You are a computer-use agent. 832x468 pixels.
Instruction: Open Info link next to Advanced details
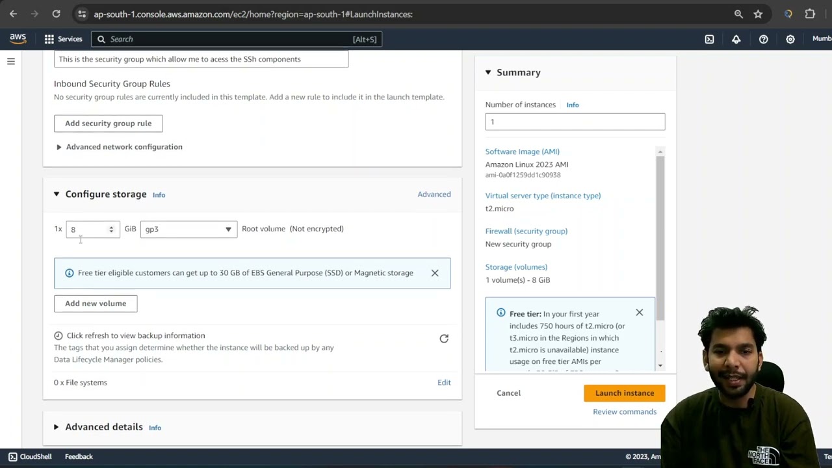click(x=155, y=428)
